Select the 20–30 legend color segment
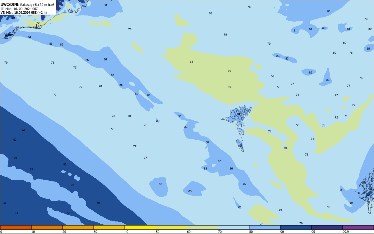This screenshot has height=234, width=374. (x=78, y=227)
